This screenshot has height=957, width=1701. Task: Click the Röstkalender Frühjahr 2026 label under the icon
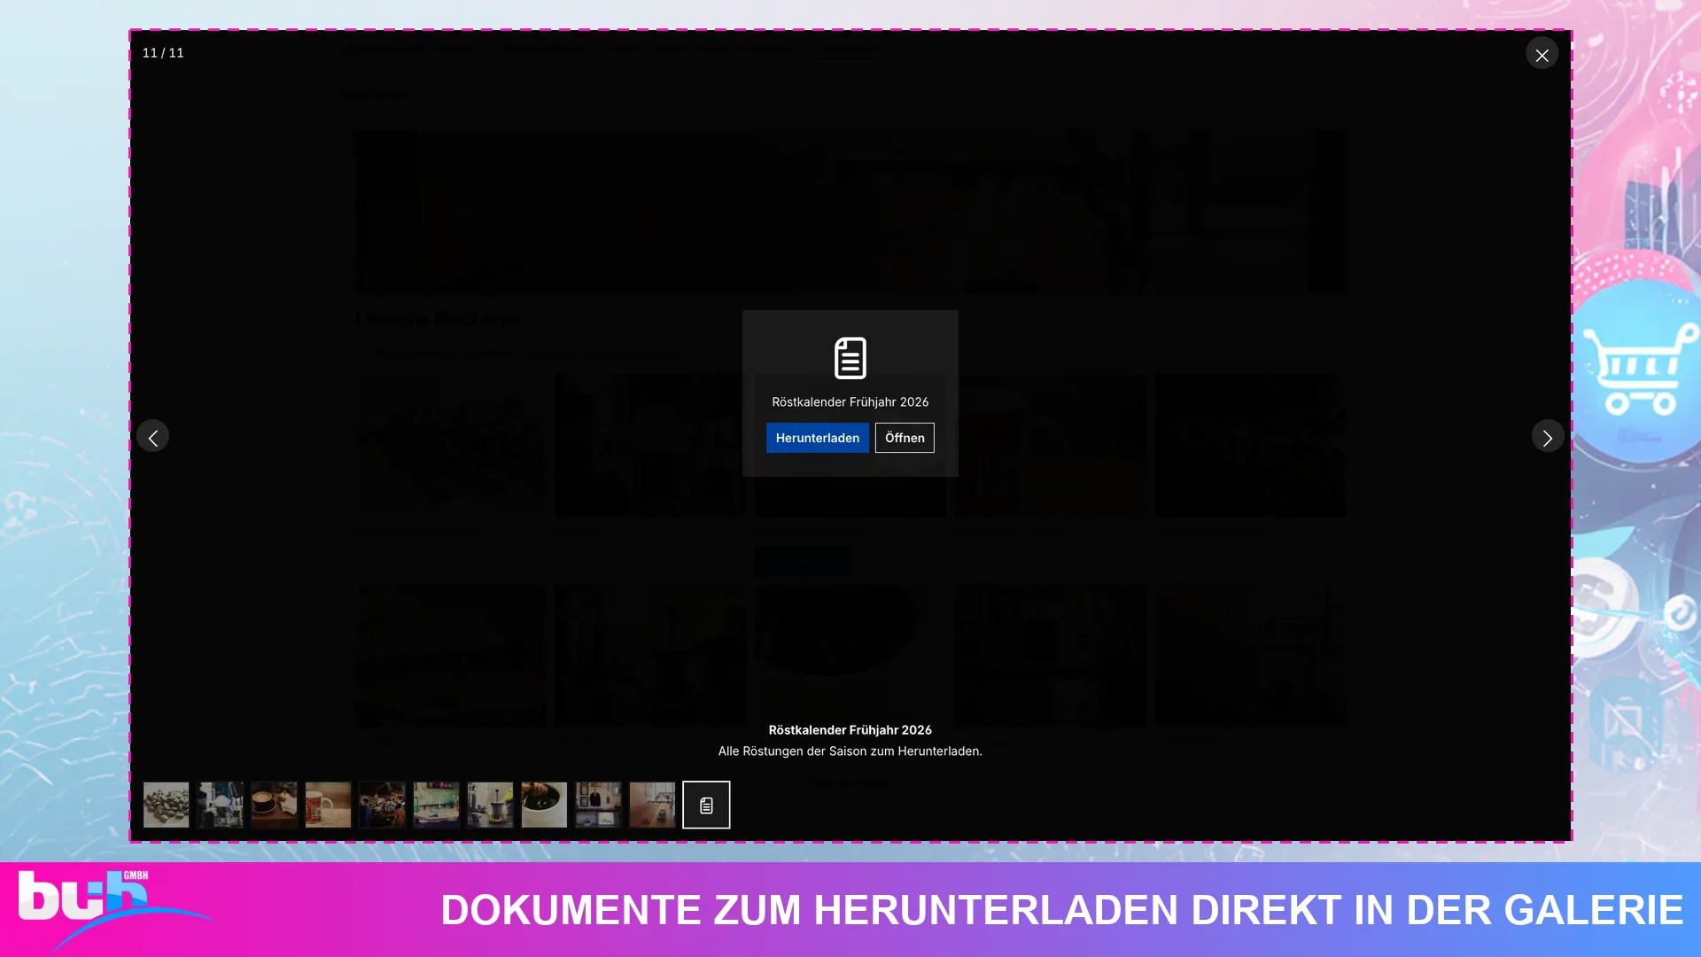pos(850,402)
